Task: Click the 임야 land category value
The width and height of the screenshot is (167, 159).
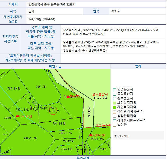Action: 31,11
